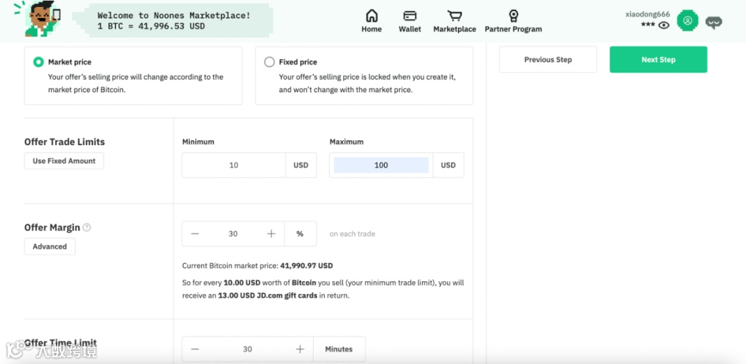This screenshot has width=746, height=364.
Task: Decrease the offer time limit minutes
Action: tap(195, 349)
